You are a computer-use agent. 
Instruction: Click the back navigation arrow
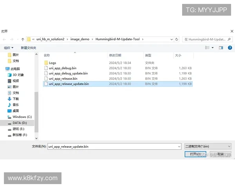[x=4, y=39]
